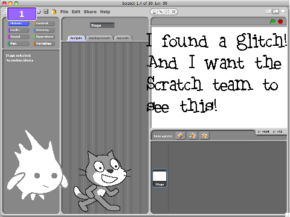
Task: Click the mouse x coordinate readout
Action: pyautogui.click(x=263, y=131)
